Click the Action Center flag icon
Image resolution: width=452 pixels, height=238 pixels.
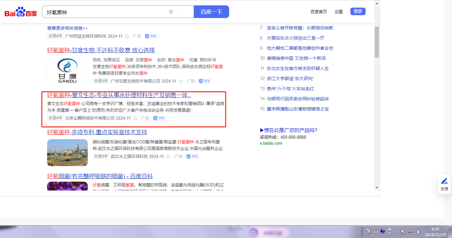click(x=403, y=232)
